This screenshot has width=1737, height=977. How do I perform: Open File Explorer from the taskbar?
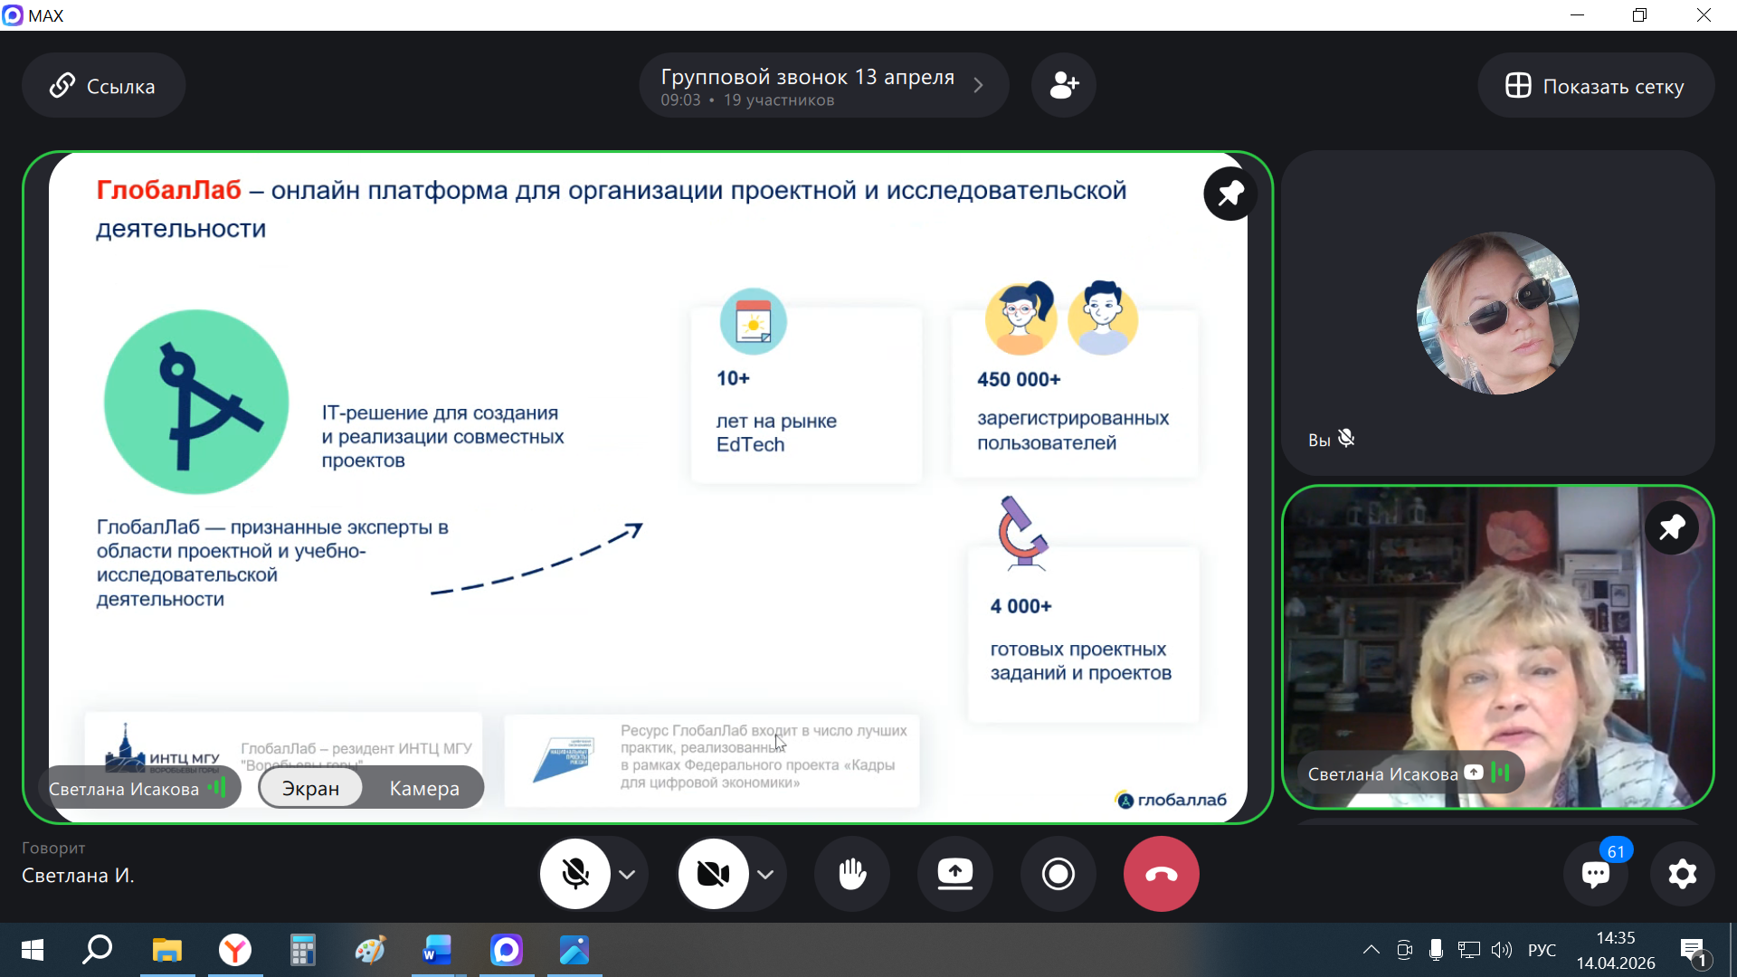click(x=167, y=950)
